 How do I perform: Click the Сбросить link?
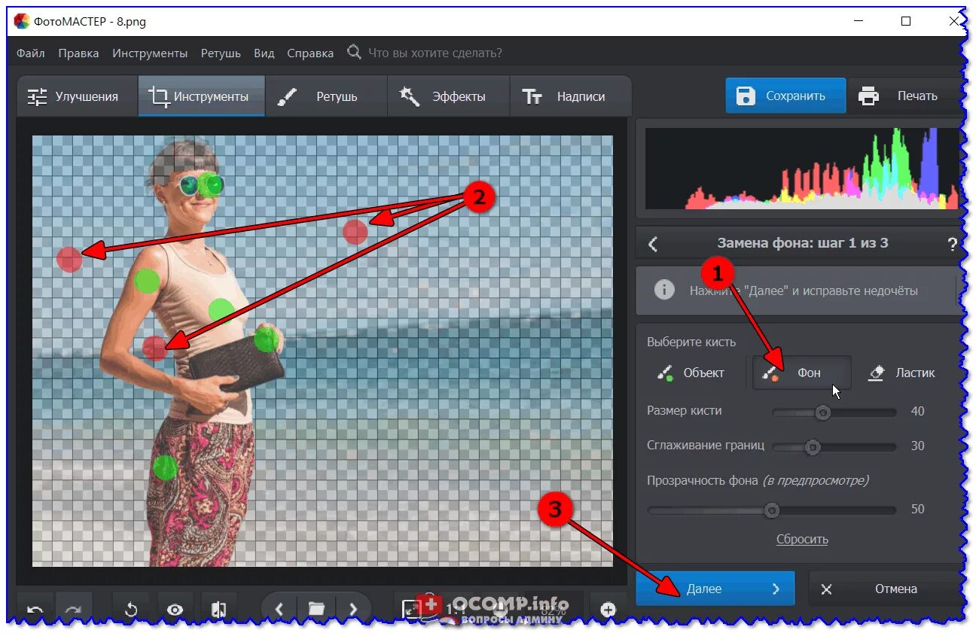click(802, 539)
